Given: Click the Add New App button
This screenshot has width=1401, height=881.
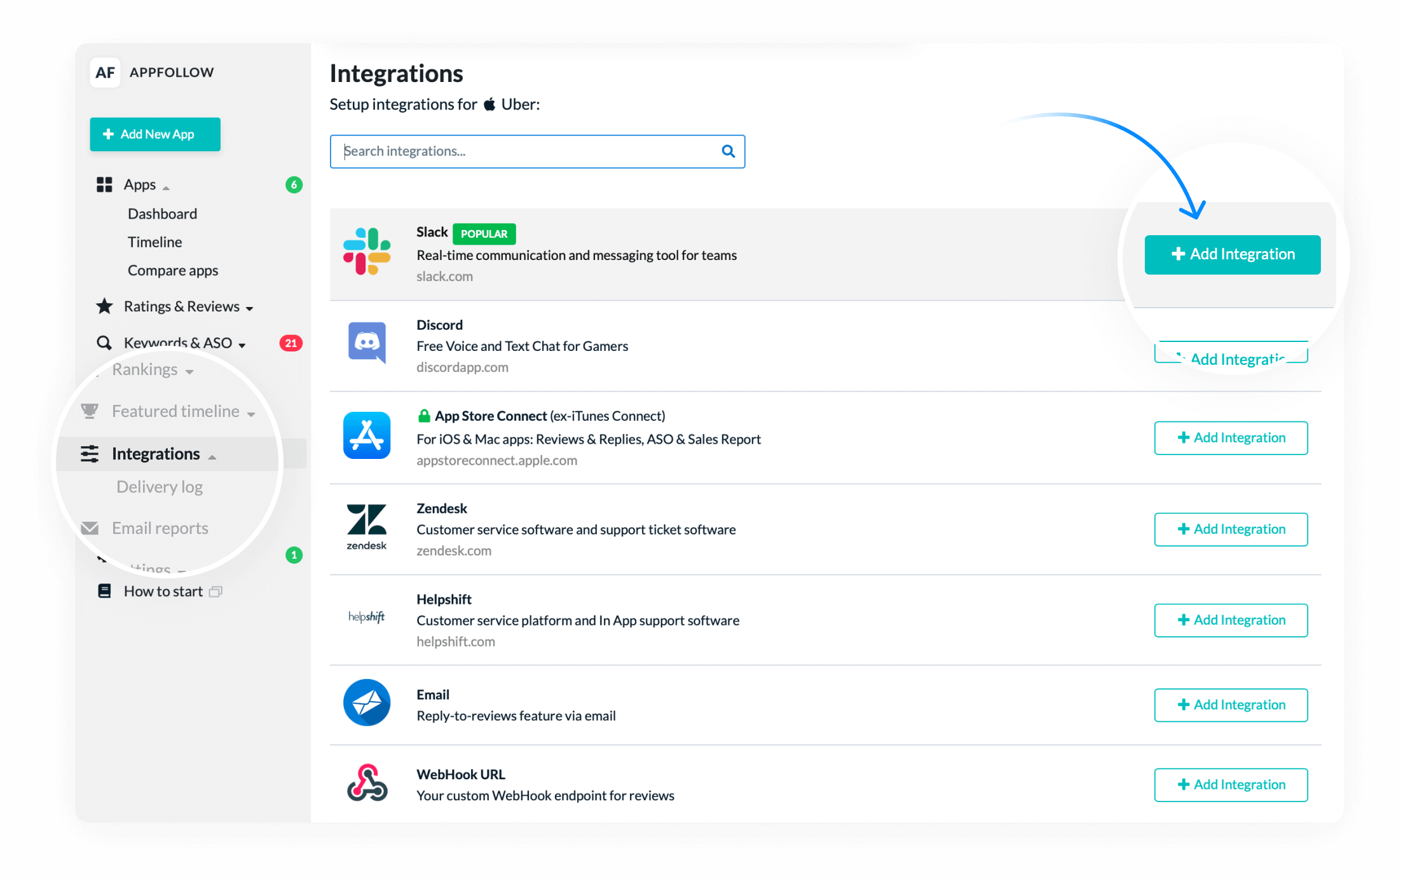Looking at the screenshot, I should click(x=155, y=134).
